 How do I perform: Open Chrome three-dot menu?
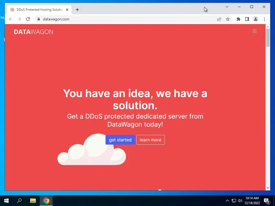tap(264, 19)
